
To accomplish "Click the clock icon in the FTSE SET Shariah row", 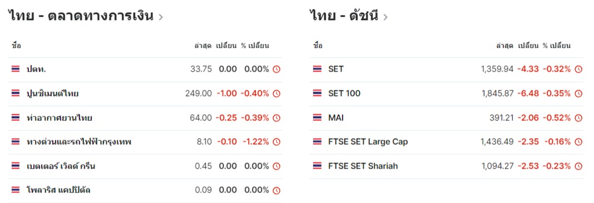I will coord(578,166).
